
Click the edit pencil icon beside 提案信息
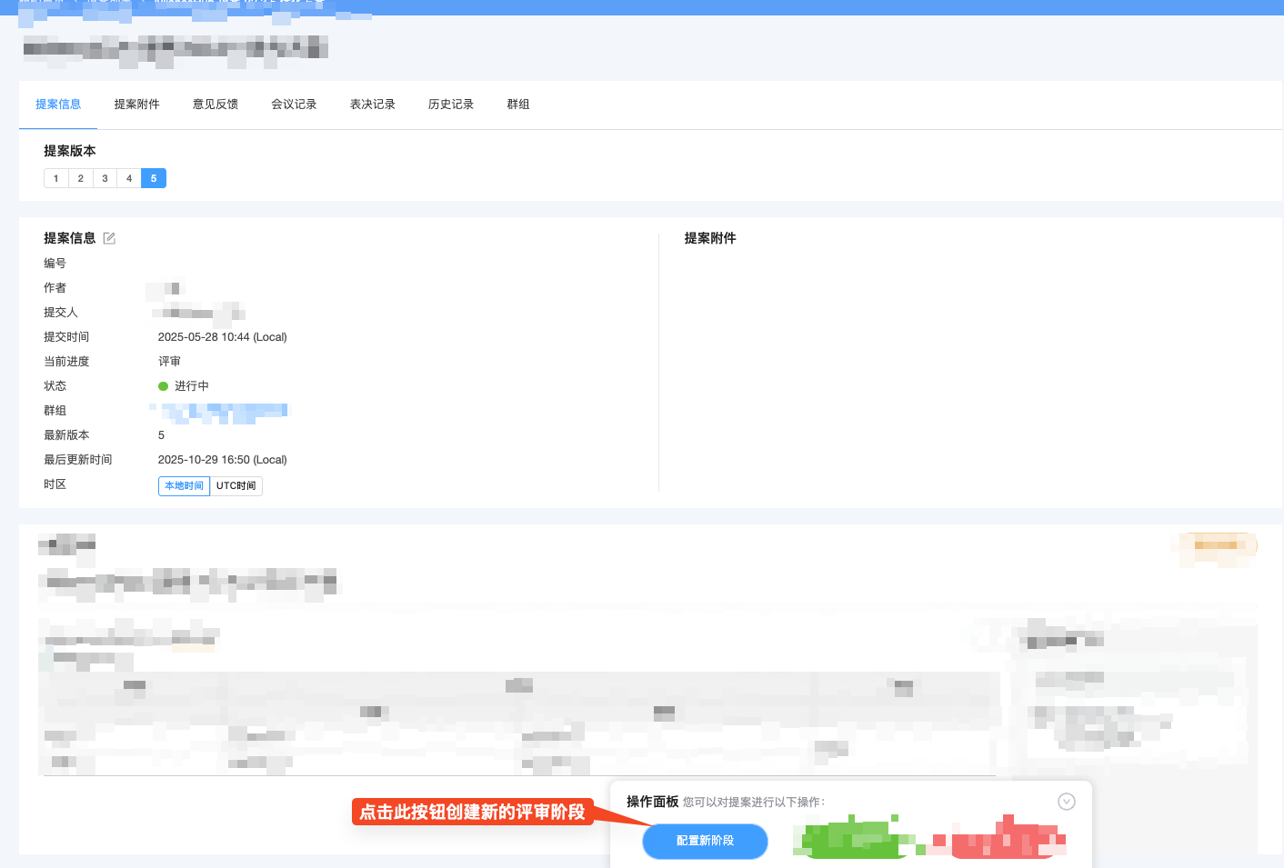109,237
